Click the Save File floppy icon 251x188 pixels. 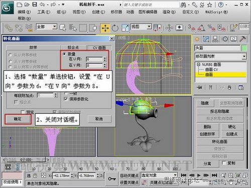pos(35,5)
